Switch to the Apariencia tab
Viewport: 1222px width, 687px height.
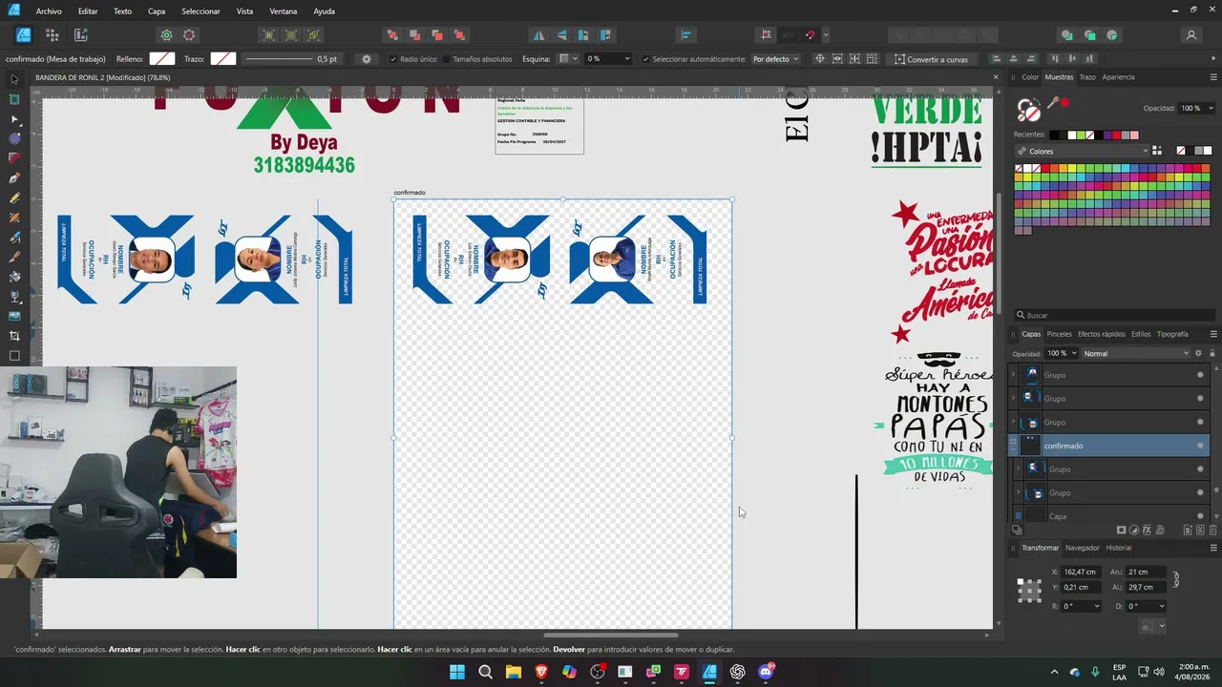[x=1118, y=77]
